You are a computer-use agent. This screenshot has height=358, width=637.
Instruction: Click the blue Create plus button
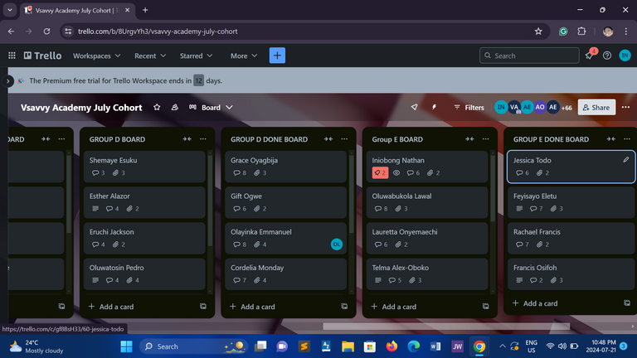tap(277, 56)
